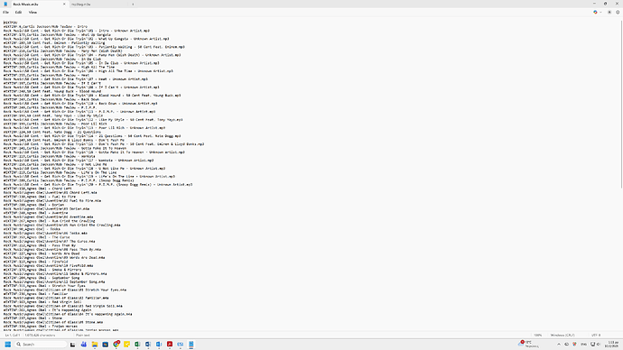The height and width of the screenshot is (350, 623).
Task: Open network and volume quick settings
Action: tap(596, 344)
